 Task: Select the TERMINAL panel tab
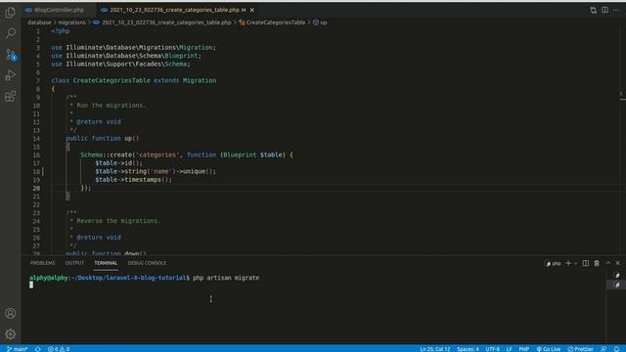coord(106,263)
